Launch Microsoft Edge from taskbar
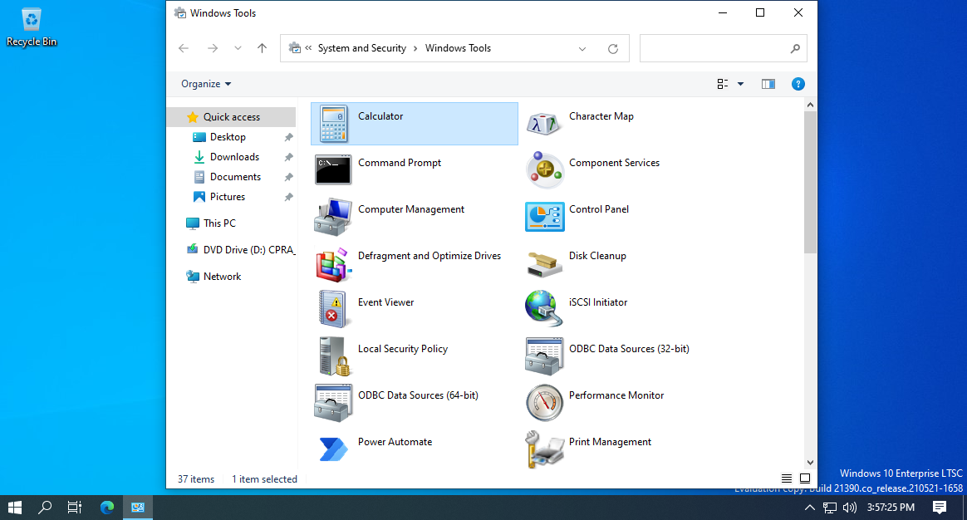967x520 pixels. (107, 507)
